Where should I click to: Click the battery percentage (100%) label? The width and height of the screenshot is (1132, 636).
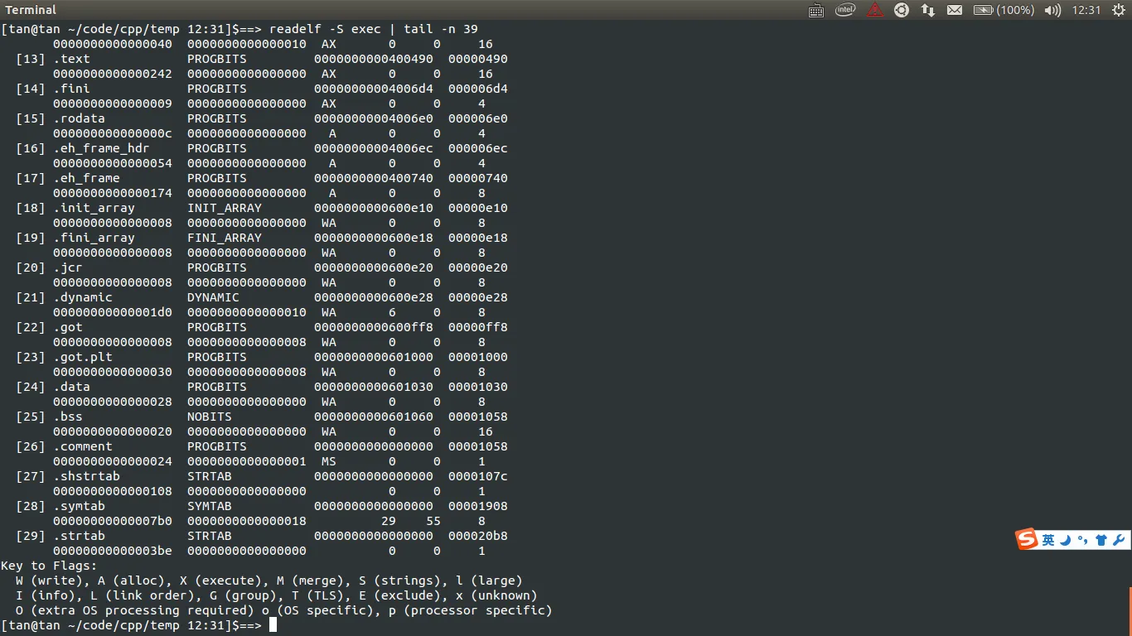(x=1015, y=10)
